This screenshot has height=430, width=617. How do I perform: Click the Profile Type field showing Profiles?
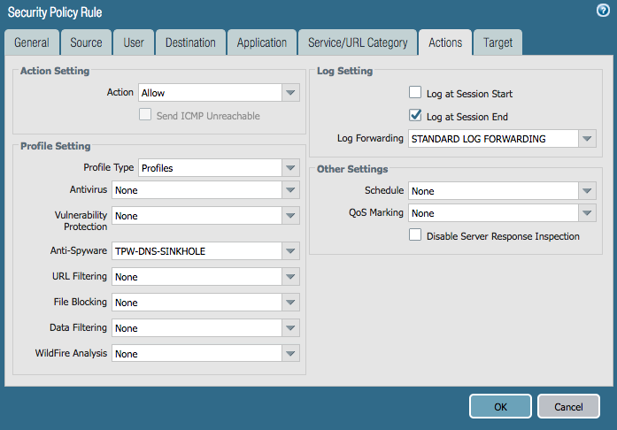pos(210,167)
